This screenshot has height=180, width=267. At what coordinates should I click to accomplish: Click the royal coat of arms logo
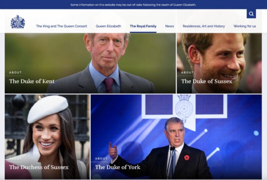pyautogui.click(x=18, y=22)
